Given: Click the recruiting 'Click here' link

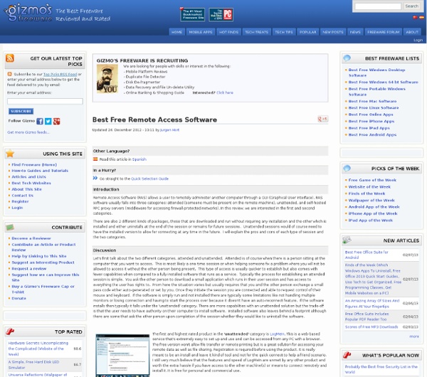Looking at the screenshot, I should (x=225, y=92).
